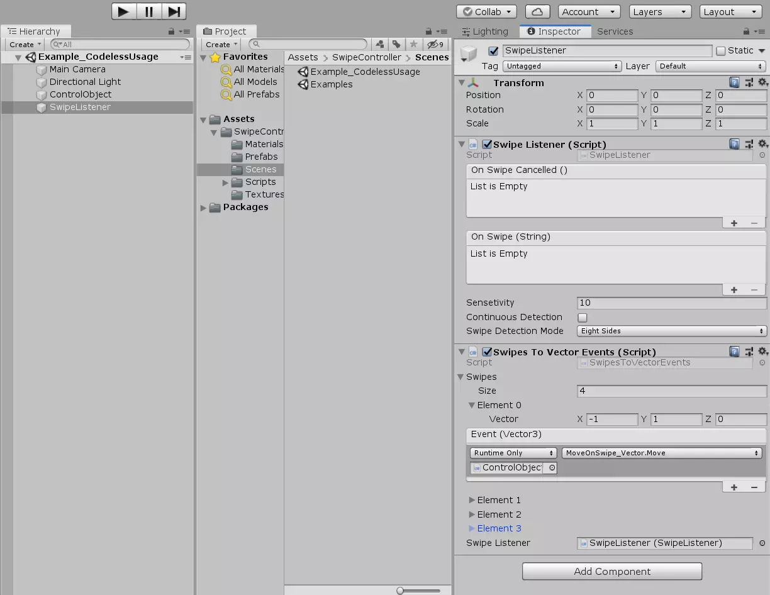Open the Hierarchy Create menu
The width and height of the screenshot is (770, 595).
click(25, 45)
